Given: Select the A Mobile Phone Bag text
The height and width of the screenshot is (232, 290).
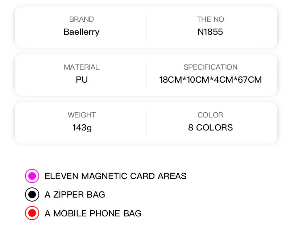Looking at the screenshot, I should 93,213.
